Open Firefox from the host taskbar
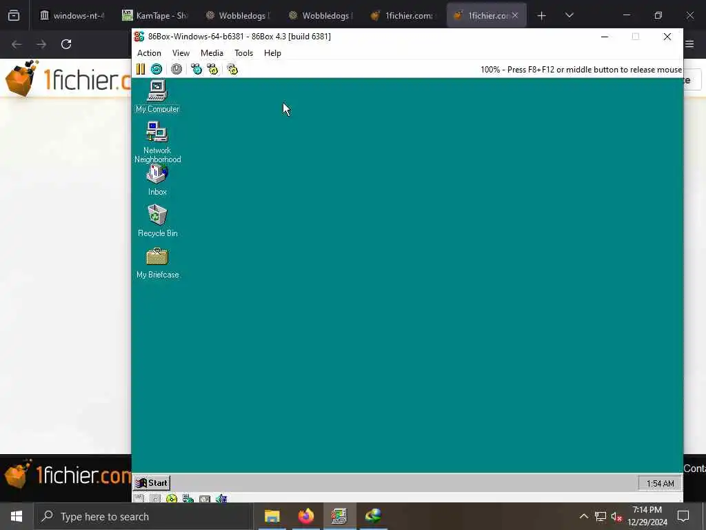The width and height of the screenshot is (706, 530). [305, 516]
